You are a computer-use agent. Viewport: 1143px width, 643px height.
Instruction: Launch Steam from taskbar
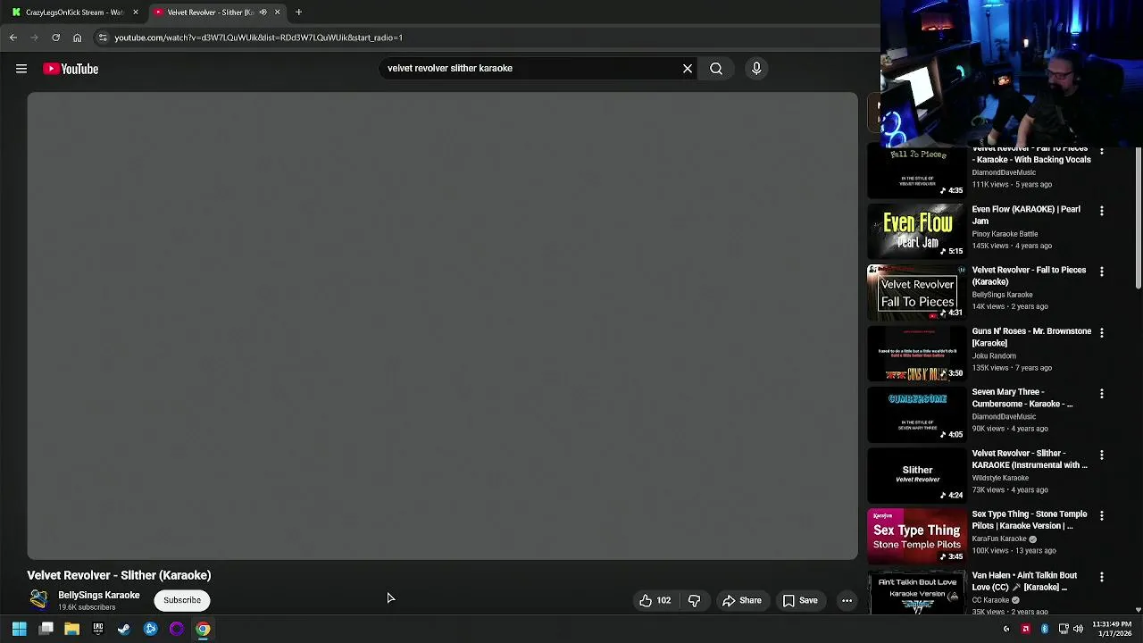tap(124, 630)
